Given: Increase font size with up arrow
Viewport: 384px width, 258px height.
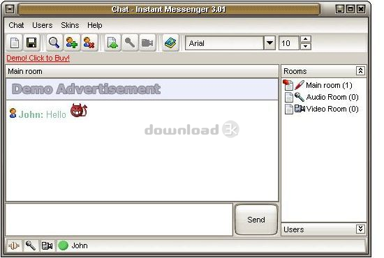Looking at the screenshot, I should click(x=305, y=39).
